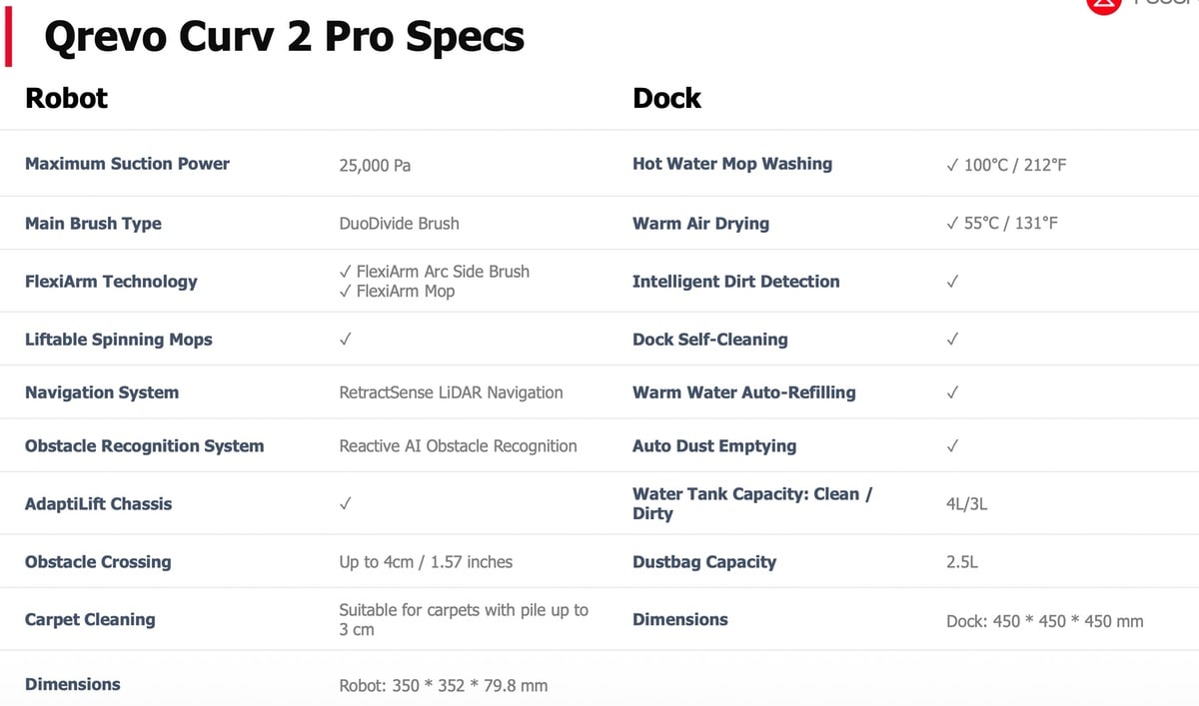Select the DuoDivide Brush text
Image resolution: width=1199 pixels, height=706 pixels.
click(x=399, y=224)
